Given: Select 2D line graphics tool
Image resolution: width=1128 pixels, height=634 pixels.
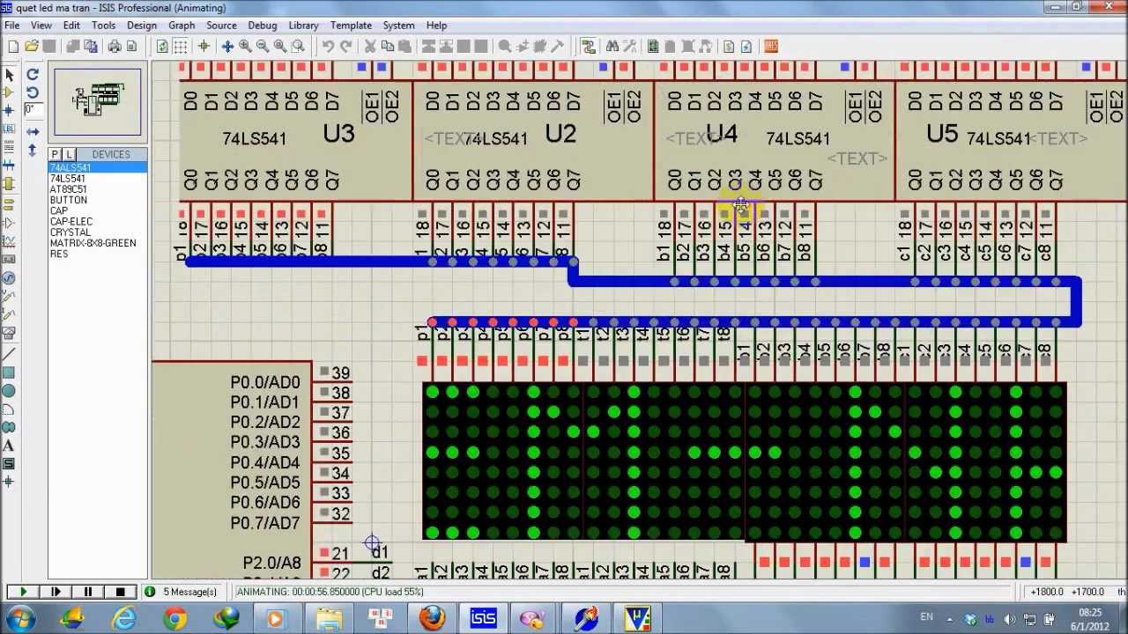Looking at the screenshot, I should (9, 352).
